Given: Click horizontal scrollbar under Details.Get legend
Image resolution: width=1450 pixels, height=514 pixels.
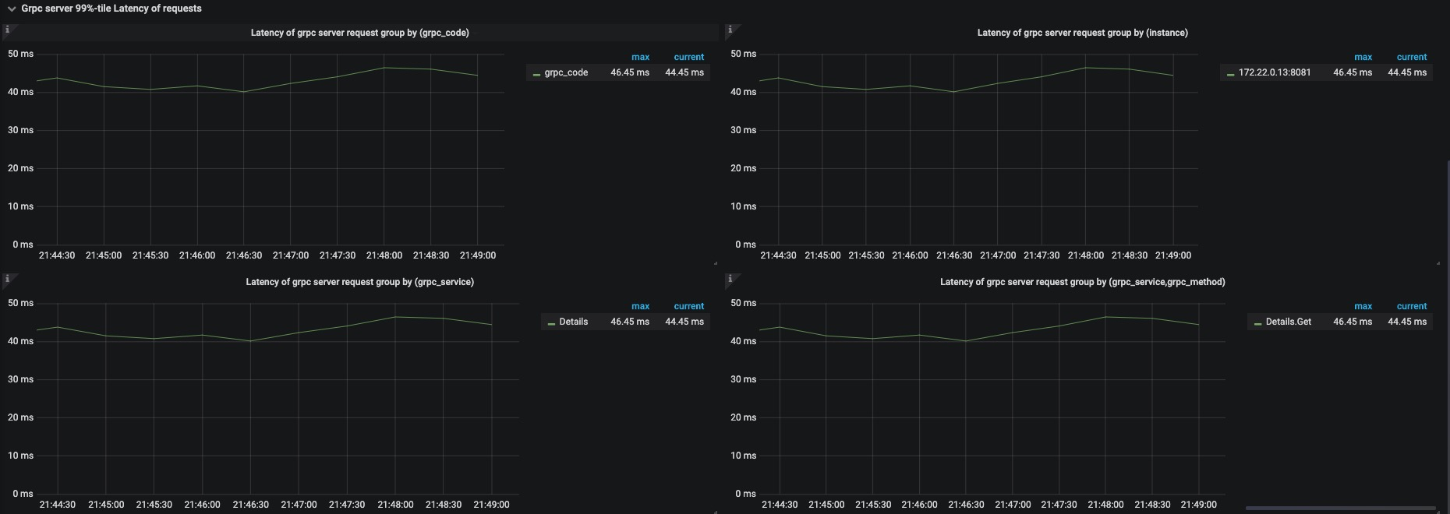Looking at the screenshot, I should (1340, 509).
